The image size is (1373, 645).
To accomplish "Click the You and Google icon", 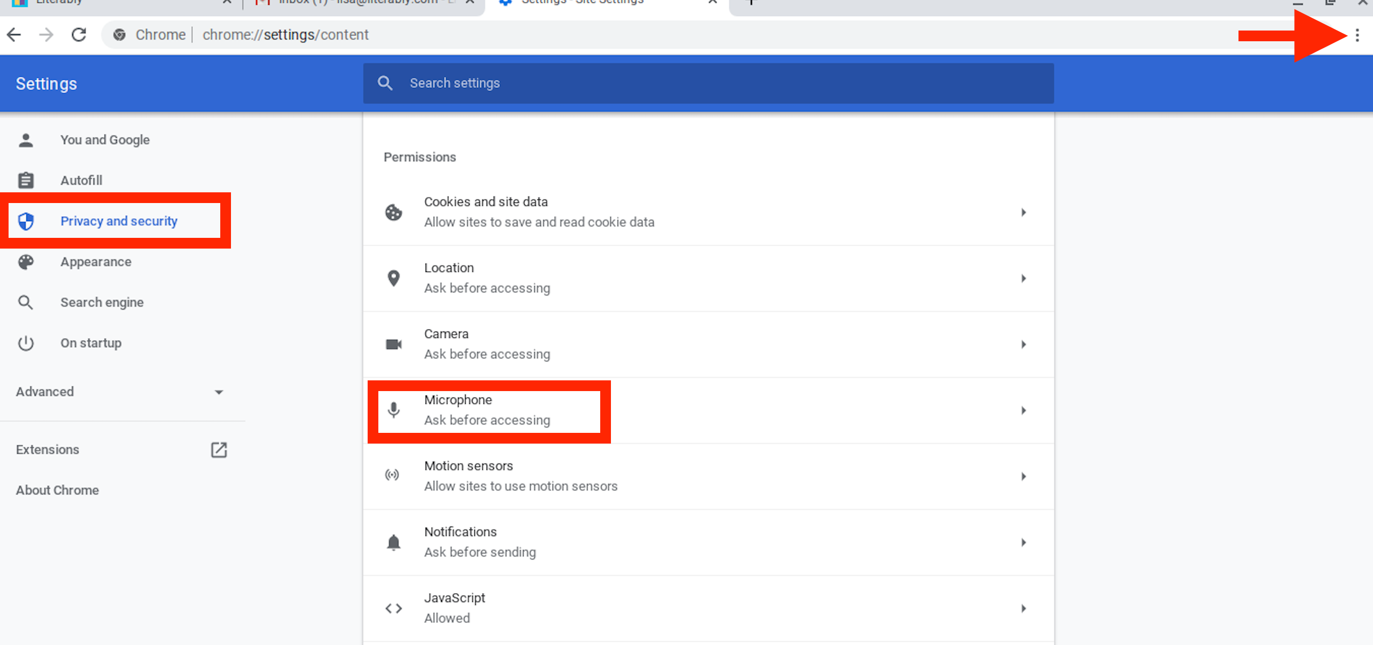I will pyautogui.click(x=26, y=139).
